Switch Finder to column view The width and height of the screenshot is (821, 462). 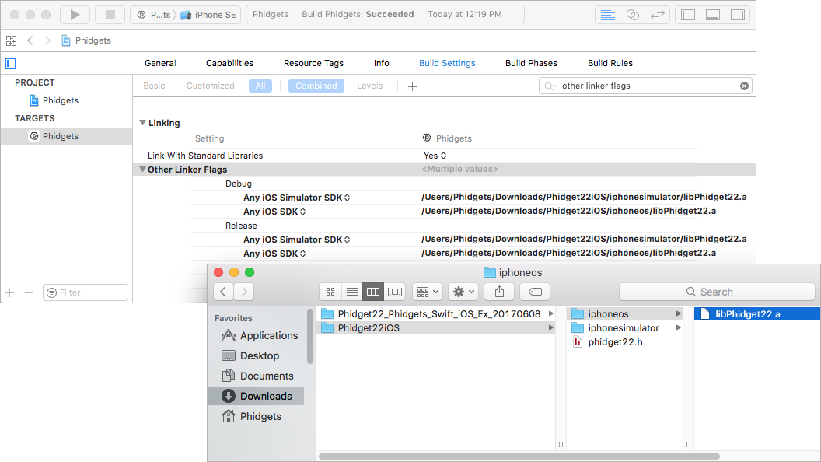(x=373, y=292)
